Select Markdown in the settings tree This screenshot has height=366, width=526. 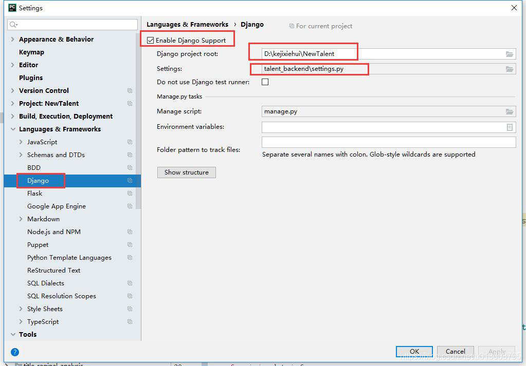coord(43,219)
